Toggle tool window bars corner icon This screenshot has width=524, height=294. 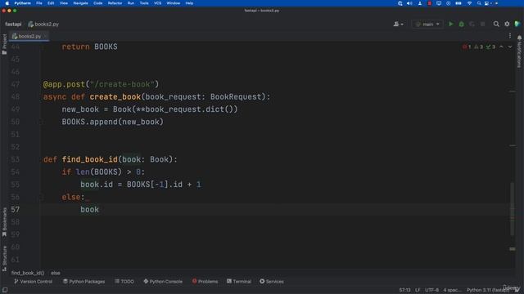pyautogui.click(x=5, y=290)
